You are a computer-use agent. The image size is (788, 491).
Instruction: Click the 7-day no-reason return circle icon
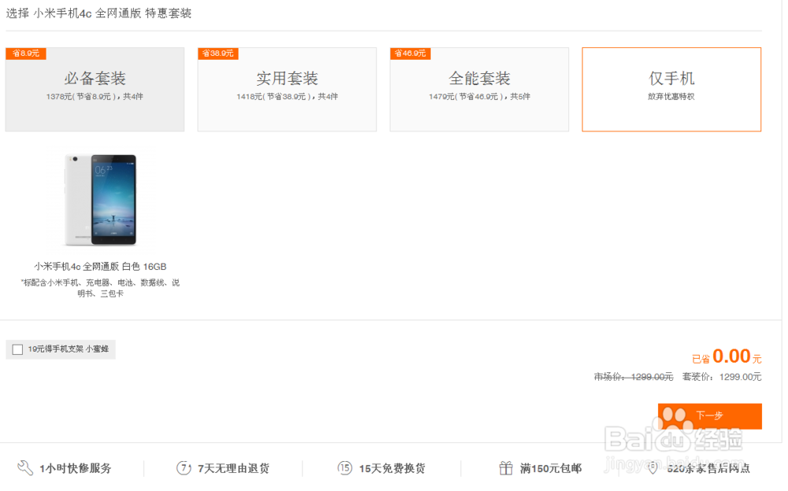tap(184, 468)
